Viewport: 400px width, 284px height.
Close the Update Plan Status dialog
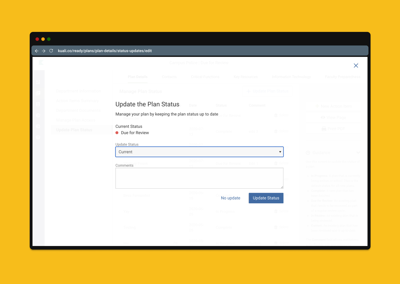(356, 65)
